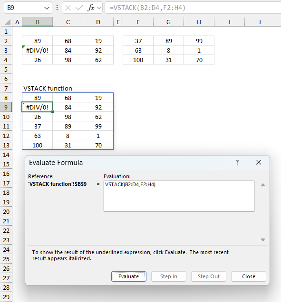Image resolution: width=281 pixels, height=302 pixels.
Task: Click the Insert Function fx icon
Action: pos(91,8)
